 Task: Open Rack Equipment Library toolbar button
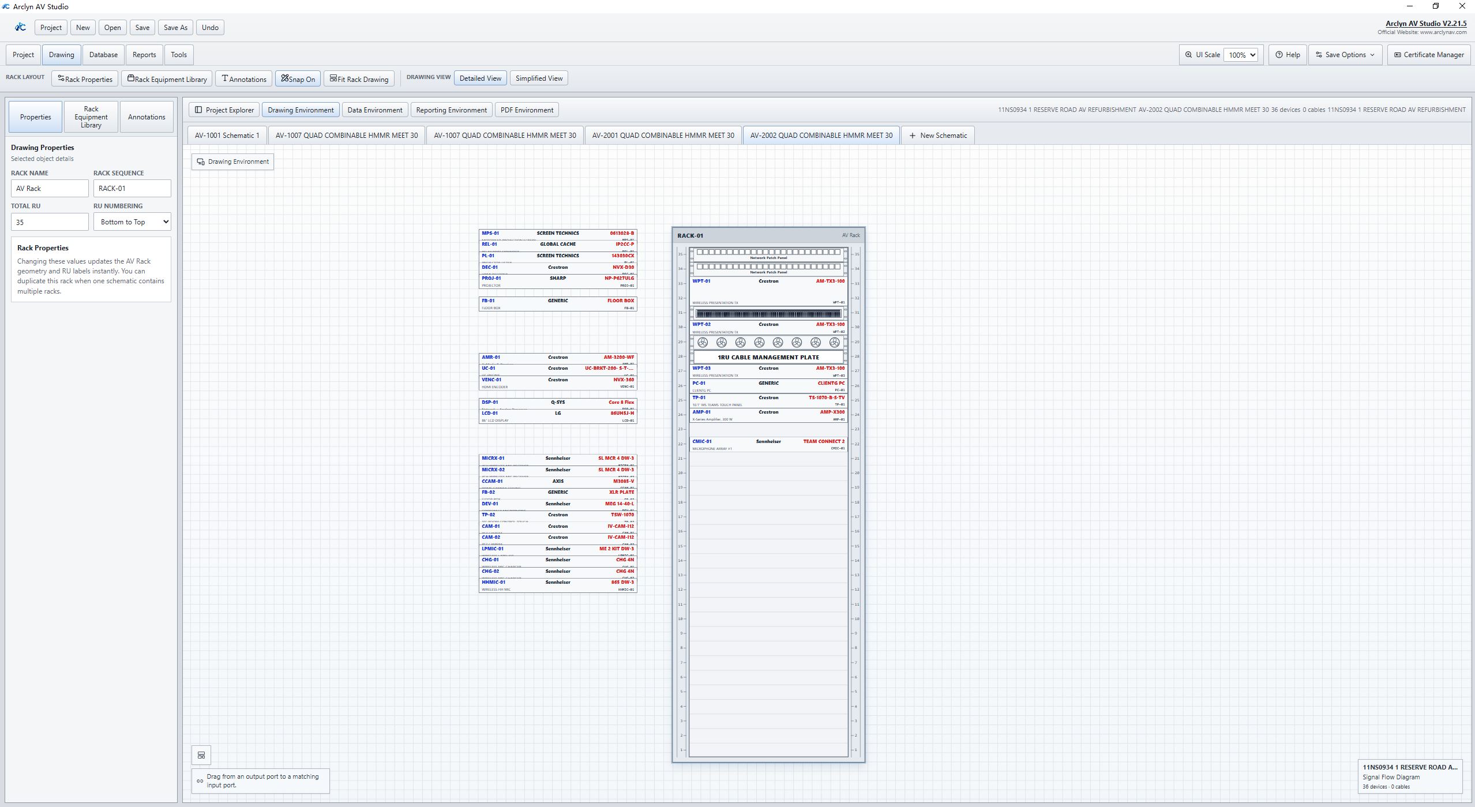[167, 79]
